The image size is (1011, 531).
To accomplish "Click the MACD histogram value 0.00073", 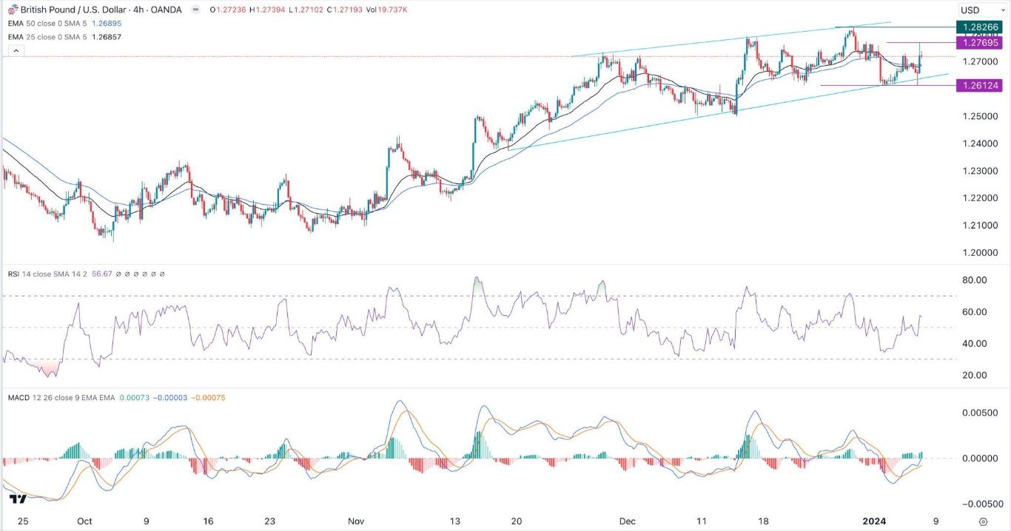I will [135, 398].
